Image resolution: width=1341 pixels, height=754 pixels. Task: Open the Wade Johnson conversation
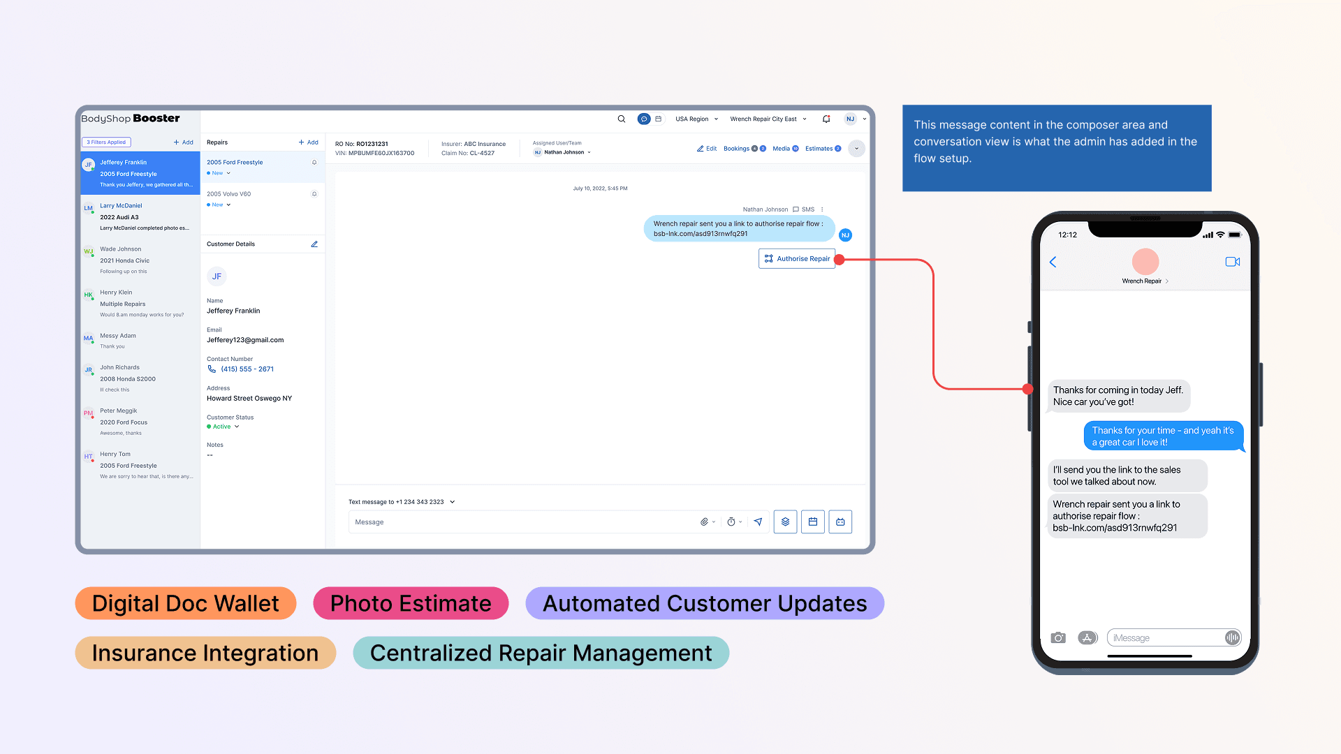(140, 260)
